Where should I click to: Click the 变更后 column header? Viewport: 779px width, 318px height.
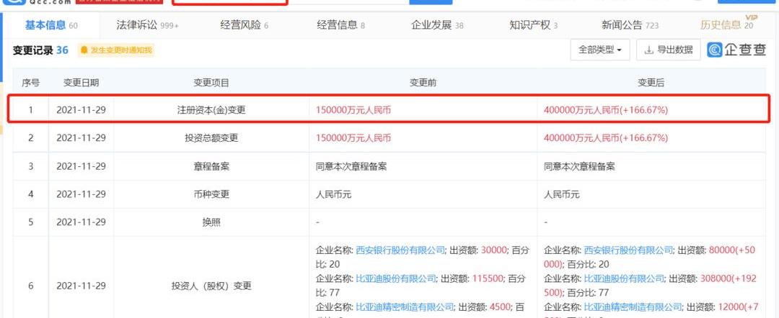tap(651, 83)
